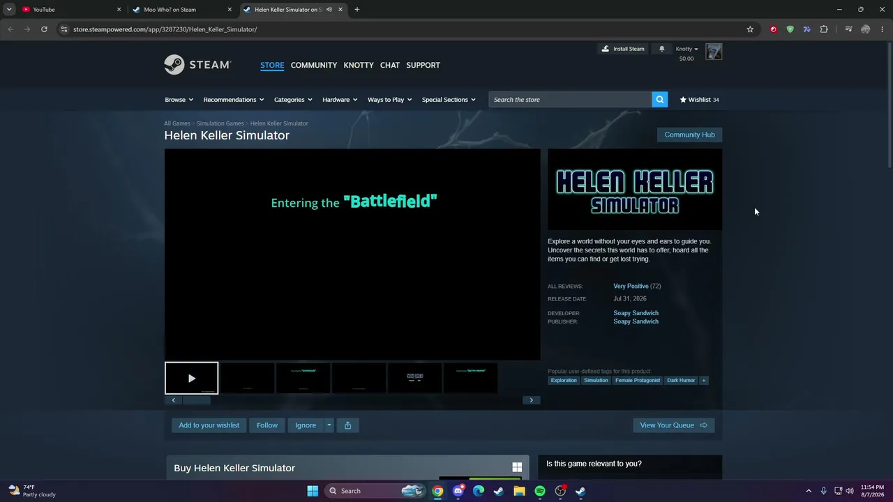
Task: Click in the store search field
Action: click(571, 100)
